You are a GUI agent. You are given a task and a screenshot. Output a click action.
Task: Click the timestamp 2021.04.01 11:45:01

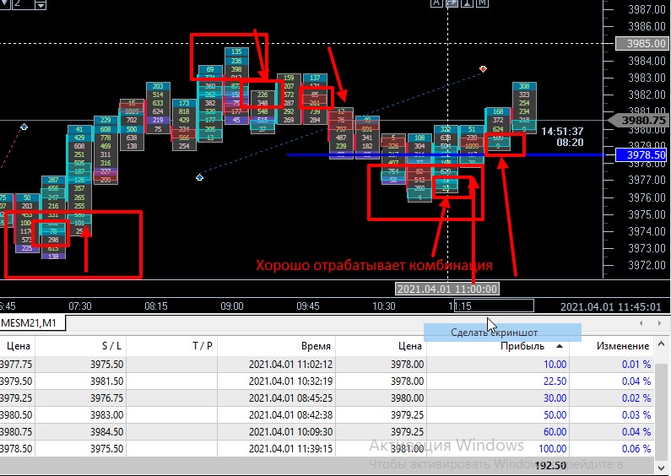tap(611, 306)
